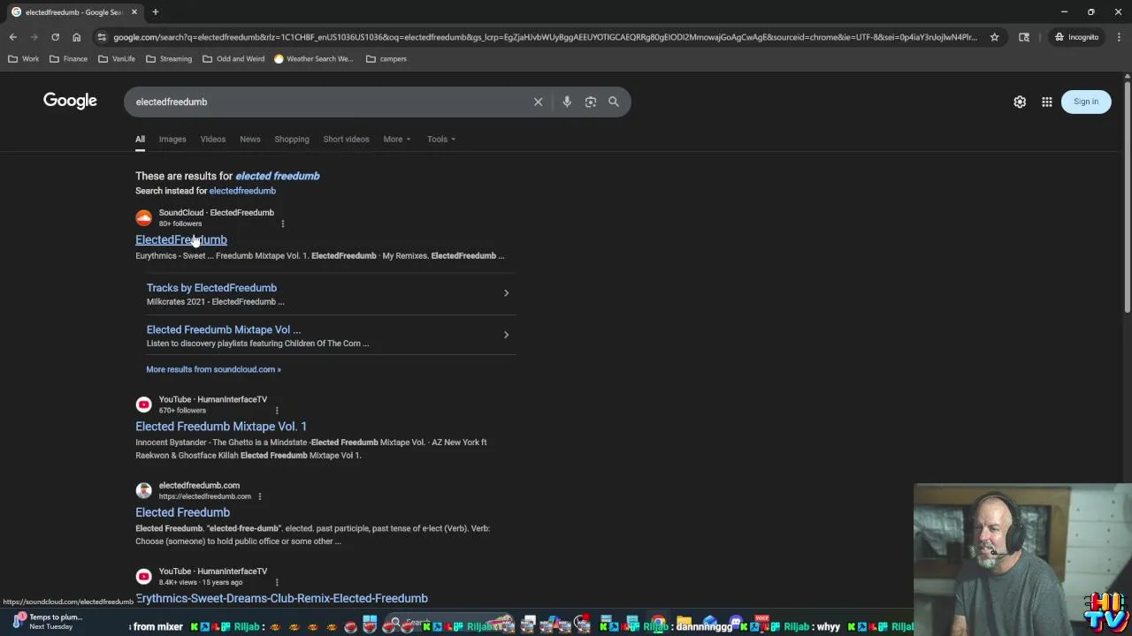Open the Chrome side panel icon
Screen dimensions: 1132x636
click(1024, 37)
